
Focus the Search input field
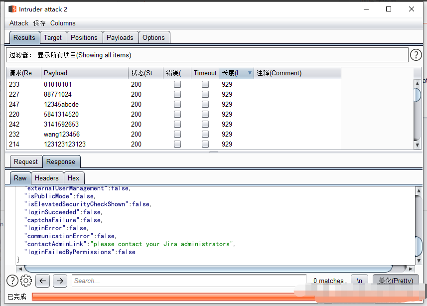click(189, 281)
